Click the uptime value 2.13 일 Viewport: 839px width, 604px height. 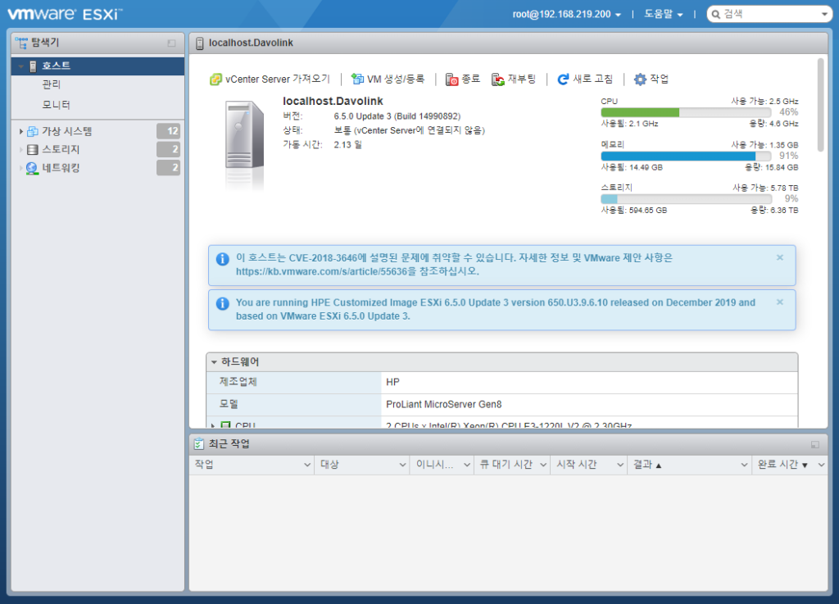[347, 145]
